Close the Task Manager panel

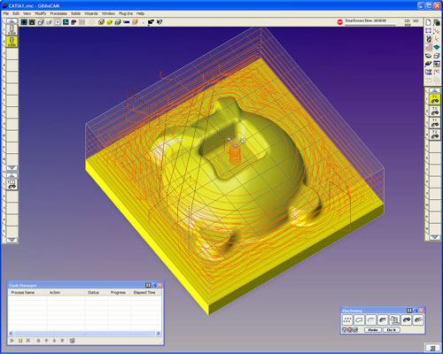pos(159,285)
